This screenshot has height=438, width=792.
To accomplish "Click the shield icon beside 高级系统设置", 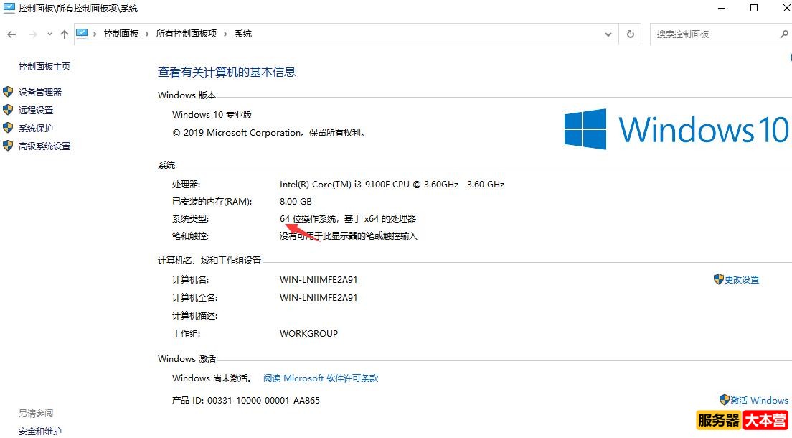I will tap(8, 146).
